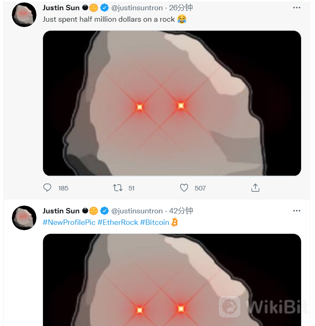Click the share icon under first tweet
The height and width of the screenshot is (326, 315).
point(255,188)
